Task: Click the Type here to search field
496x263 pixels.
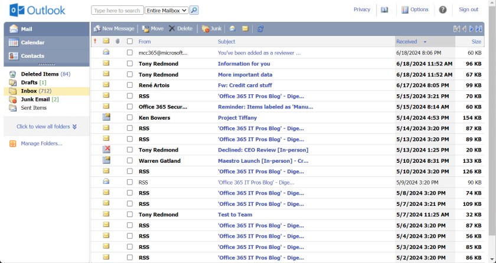Action: pos(118,11)
